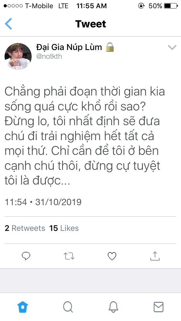The width and height of the screenshot is (181, 321).
Task: Open the Search tab magnifier
Action: (x=68, y=307)
